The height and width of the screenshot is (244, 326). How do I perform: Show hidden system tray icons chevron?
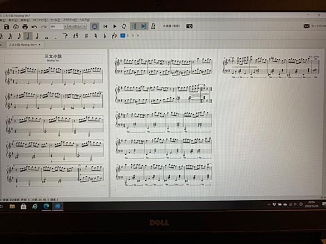pos(269,205)
